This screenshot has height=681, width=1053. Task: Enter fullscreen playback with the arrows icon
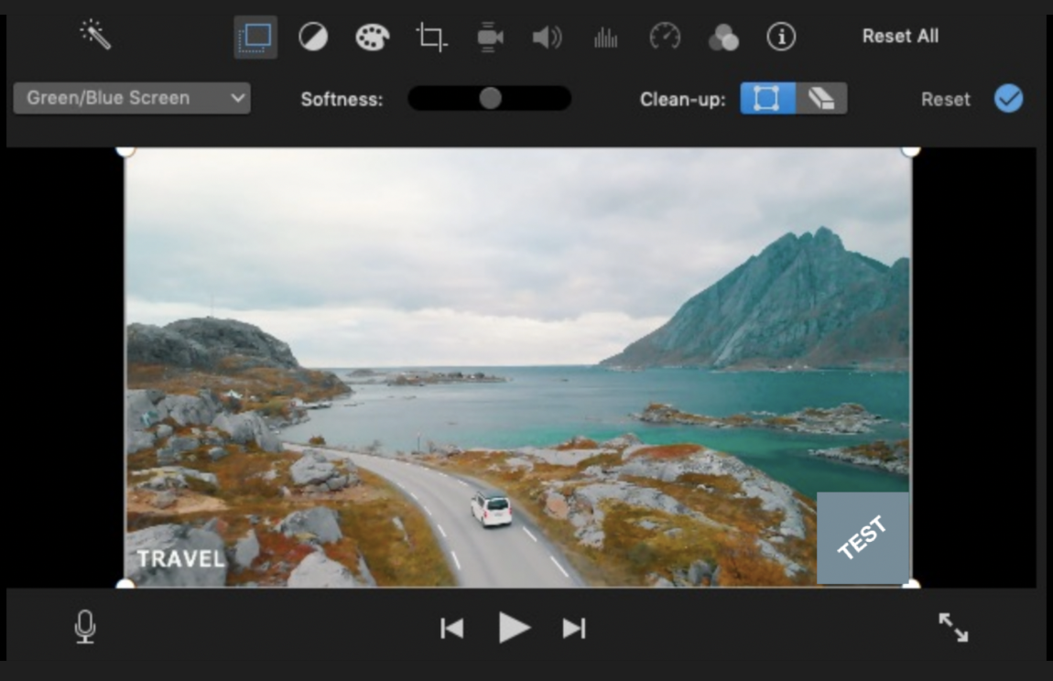pos(953,627)
